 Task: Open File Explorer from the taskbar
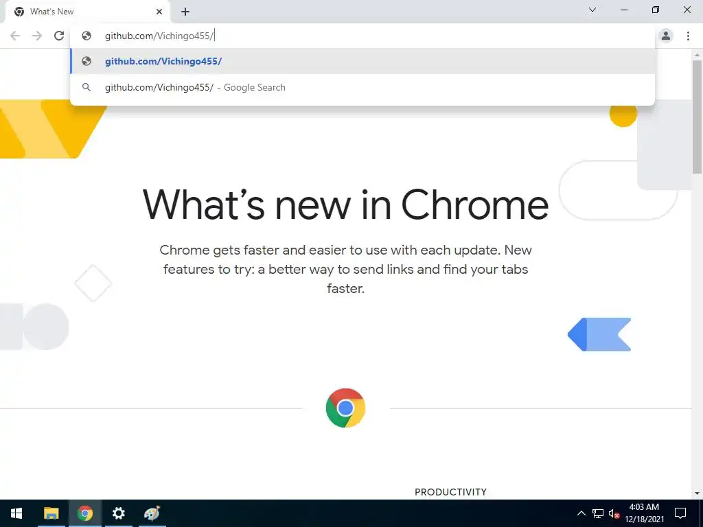[51, 513]
